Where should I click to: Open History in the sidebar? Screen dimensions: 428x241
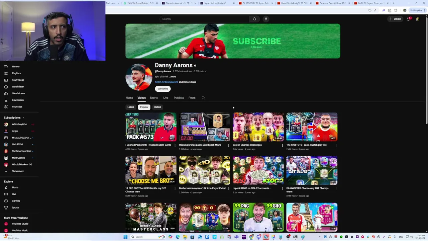click(16, 67)
